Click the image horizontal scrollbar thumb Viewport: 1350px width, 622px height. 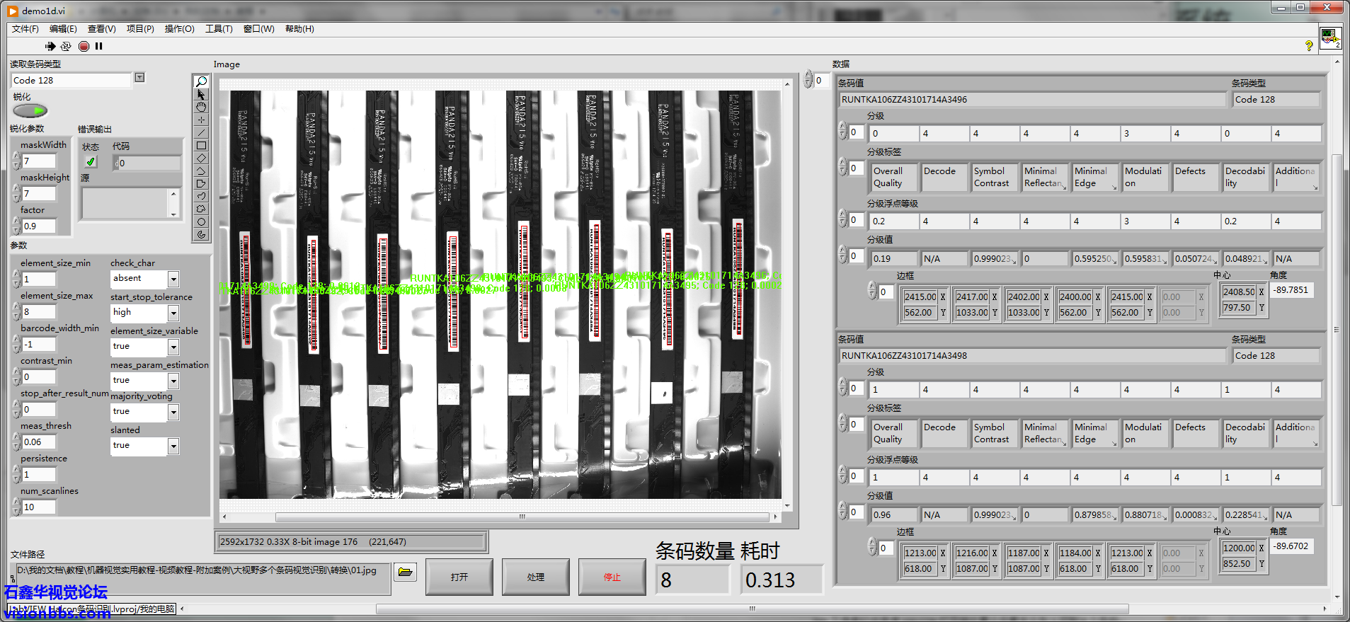522,517
